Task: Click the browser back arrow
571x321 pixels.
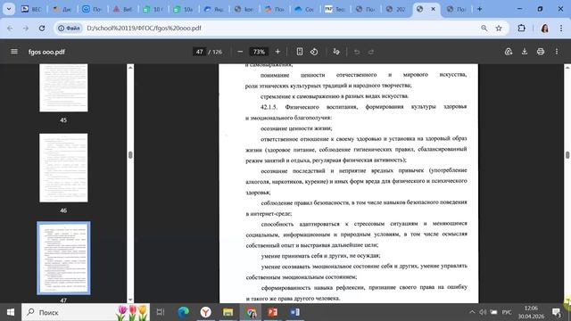Action: pos(10,28)
